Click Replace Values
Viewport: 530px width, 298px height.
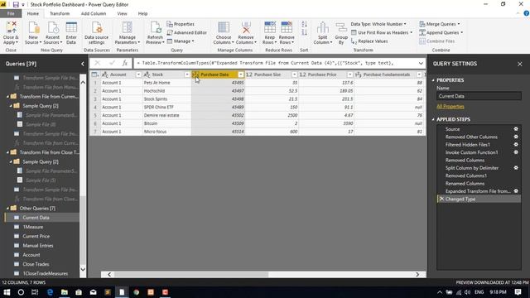pyautogui.click(x=369, y=41)
